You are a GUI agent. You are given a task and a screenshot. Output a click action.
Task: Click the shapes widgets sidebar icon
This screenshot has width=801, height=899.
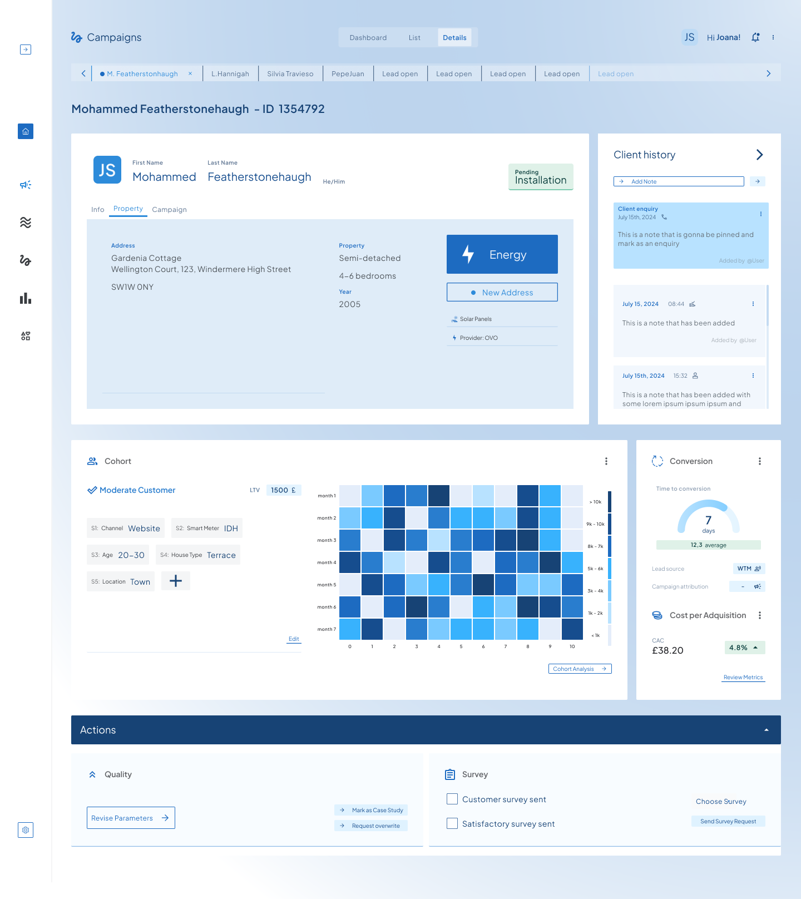(x=26, y=336)
